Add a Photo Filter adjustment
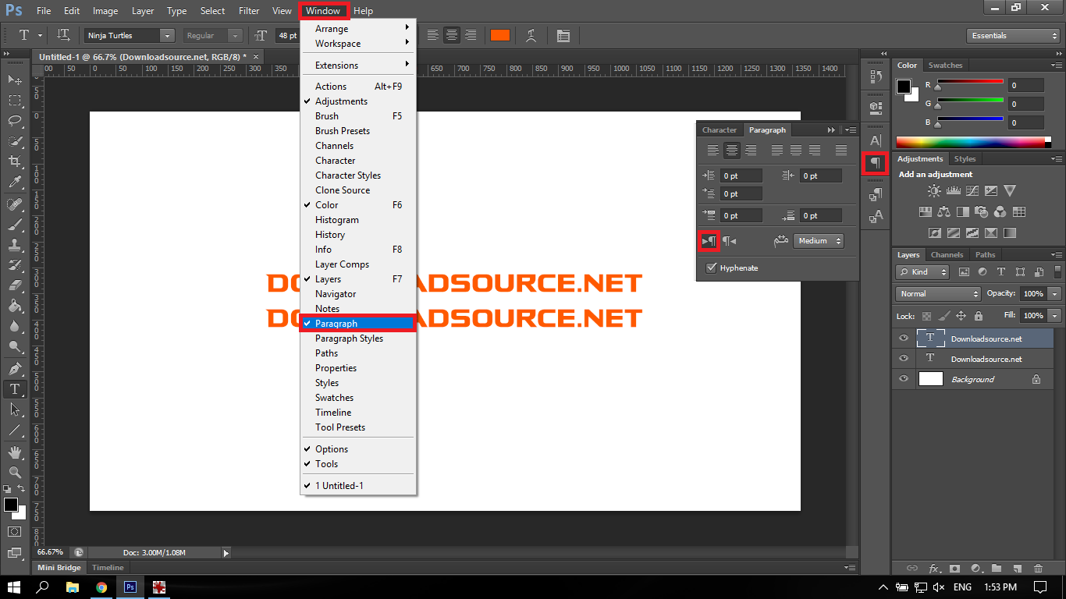The width and height of the screenshot is (1066, 599). [982, 211]
